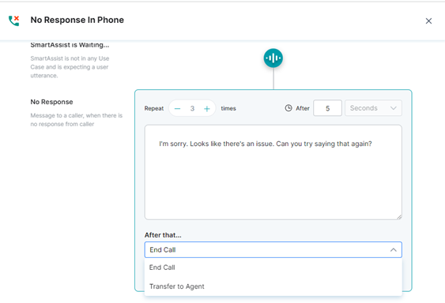445x303 pixels.
Task: Close the No Response In Phone panel
Action: point(428,21)
